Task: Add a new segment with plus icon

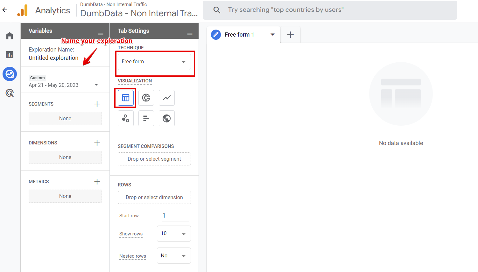Action: [97, 104]
